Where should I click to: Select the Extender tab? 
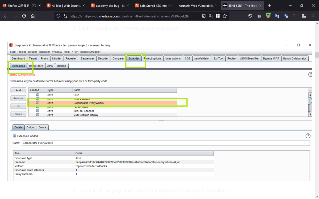click(x=134, y=58)
